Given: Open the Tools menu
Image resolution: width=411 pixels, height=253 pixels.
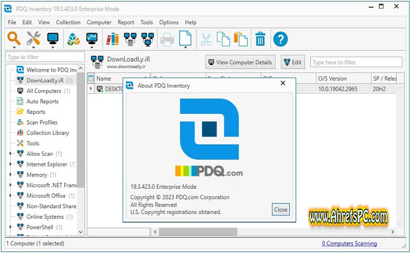Looking at the screenshot, I should tap(146, 22).
